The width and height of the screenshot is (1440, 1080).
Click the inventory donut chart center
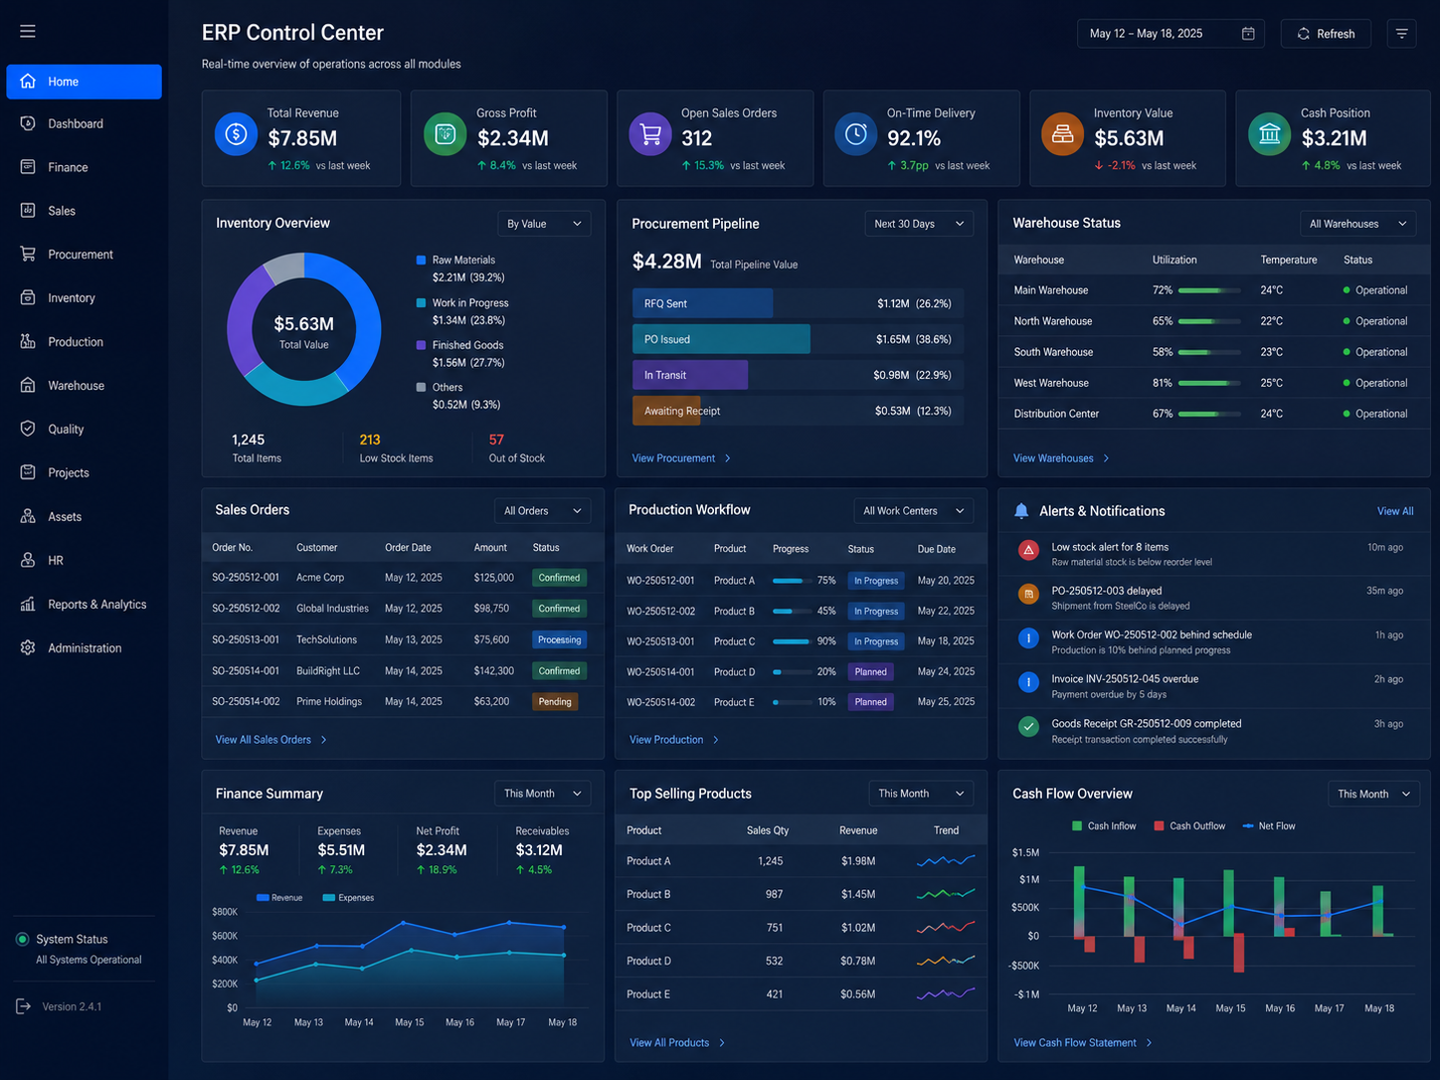click(303, 331)
